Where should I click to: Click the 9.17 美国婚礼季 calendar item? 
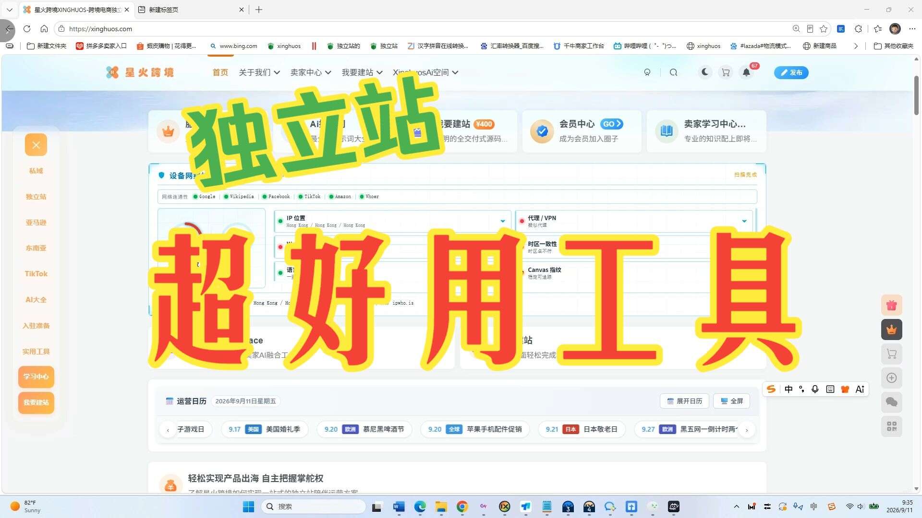click(265, 429)
